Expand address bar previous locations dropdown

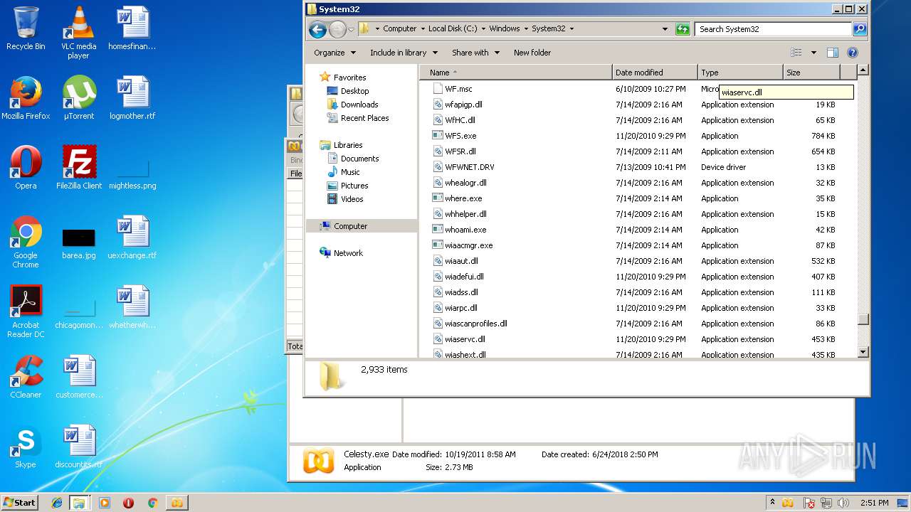click(665, 29)
